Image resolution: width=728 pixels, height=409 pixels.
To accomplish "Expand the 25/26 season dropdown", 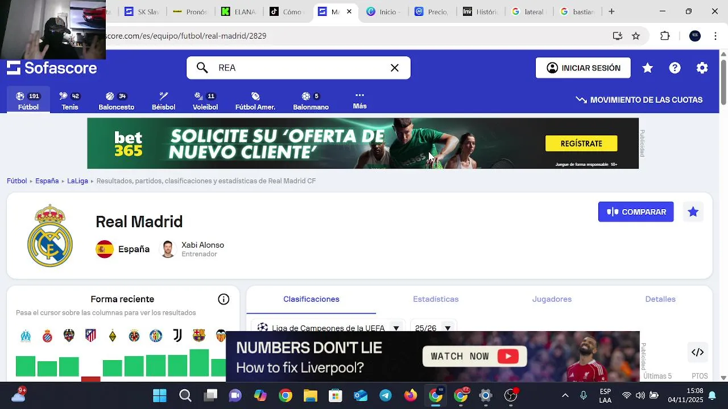I will click(x=433, y=327).
